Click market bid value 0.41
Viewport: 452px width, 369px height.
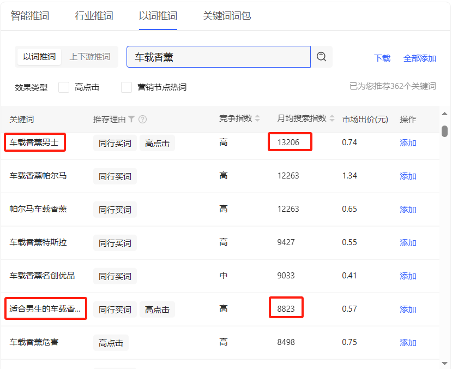349,276
